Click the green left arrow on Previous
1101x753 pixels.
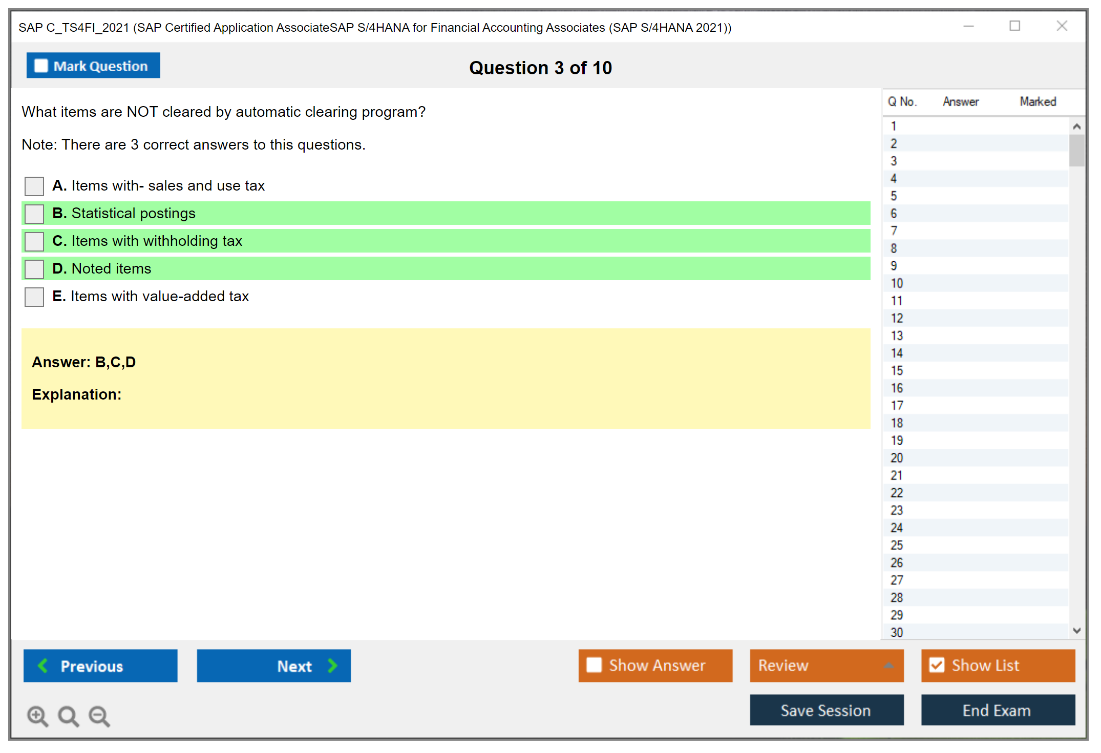coord(44,665)
